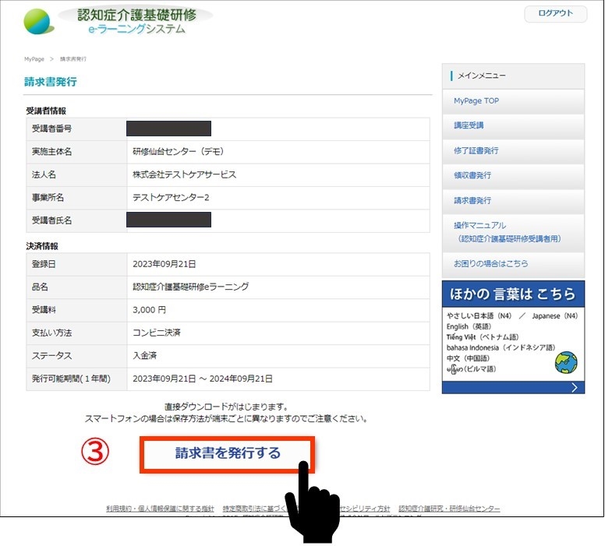
Task: Click bahasa Indonesia（インドネシア語） text
Action: 501,348
